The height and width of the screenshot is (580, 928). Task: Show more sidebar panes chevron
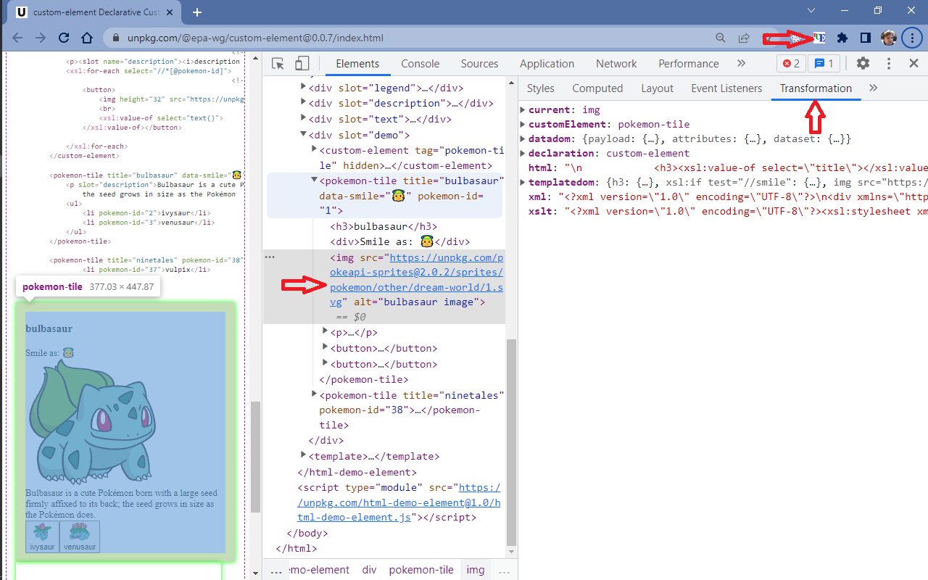coord(873,88)
